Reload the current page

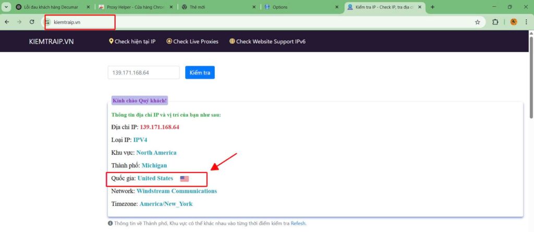coord(32,22)
